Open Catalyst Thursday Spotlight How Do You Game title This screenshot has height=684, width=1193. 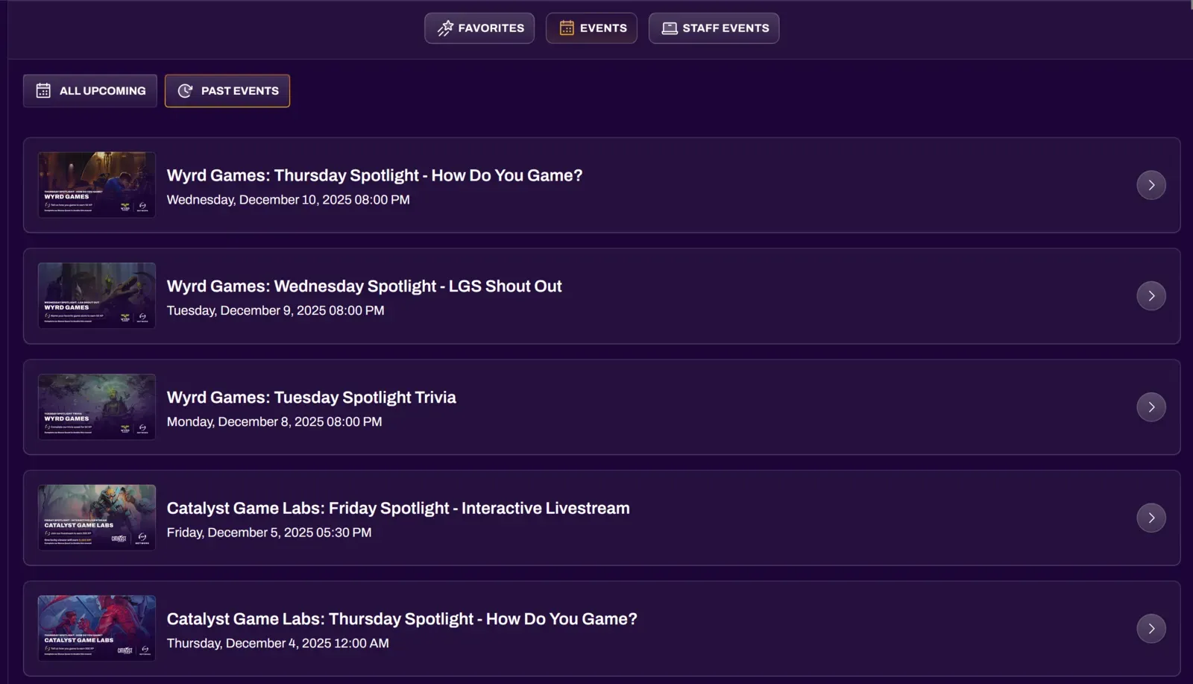tap(401, 619)
